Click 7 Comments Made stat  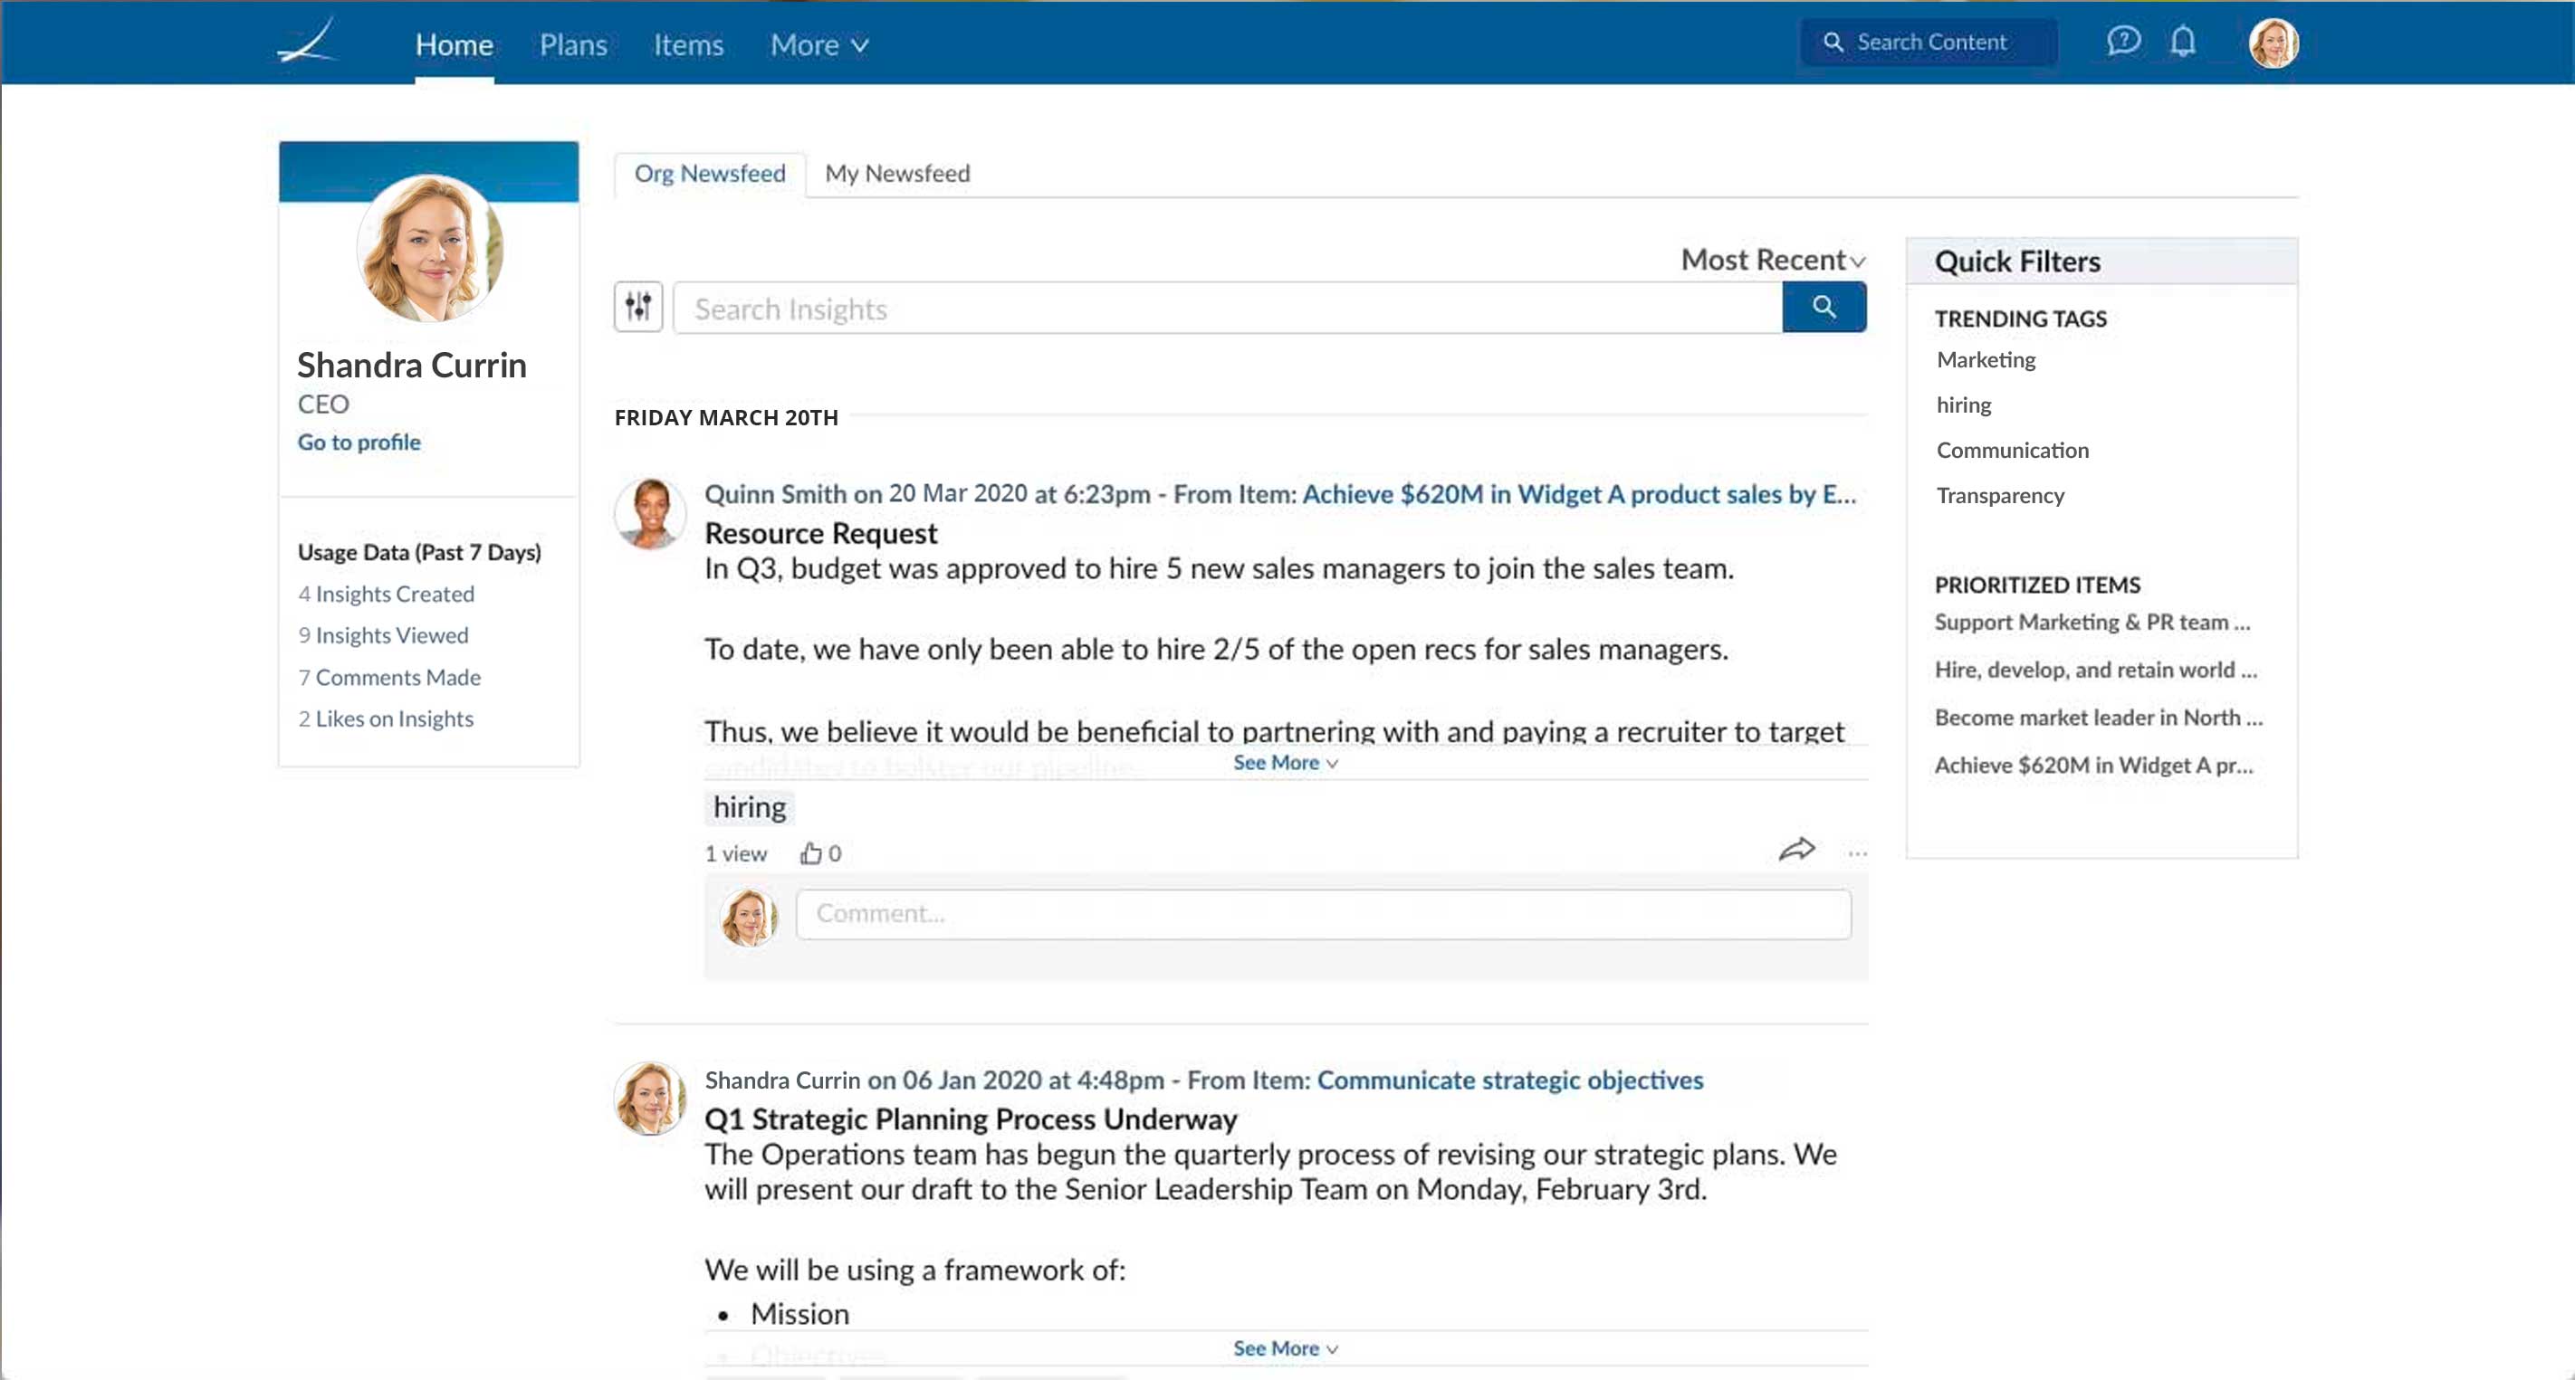point(388,678)
